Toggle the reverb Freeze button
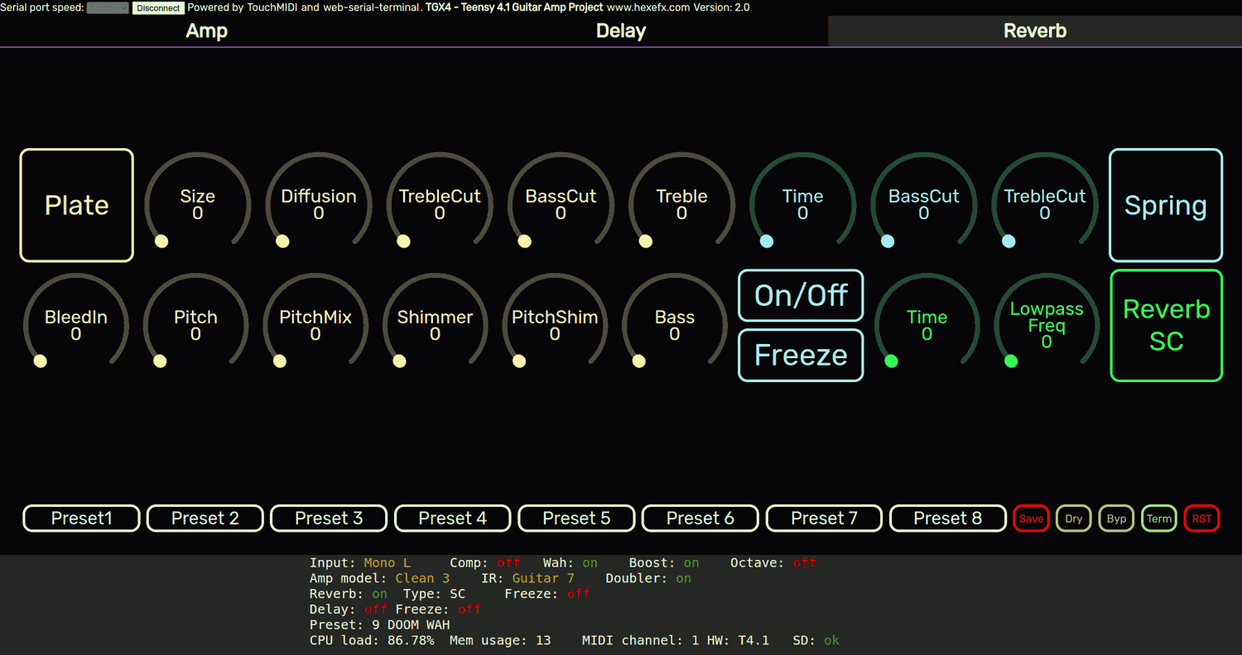The image size is (1242, 655). [x=801, y=355]
